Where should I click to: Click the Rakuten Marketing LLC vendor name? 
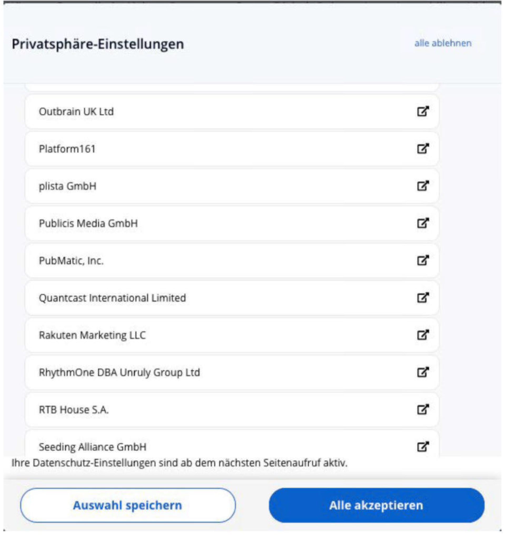tap(92, 335)
